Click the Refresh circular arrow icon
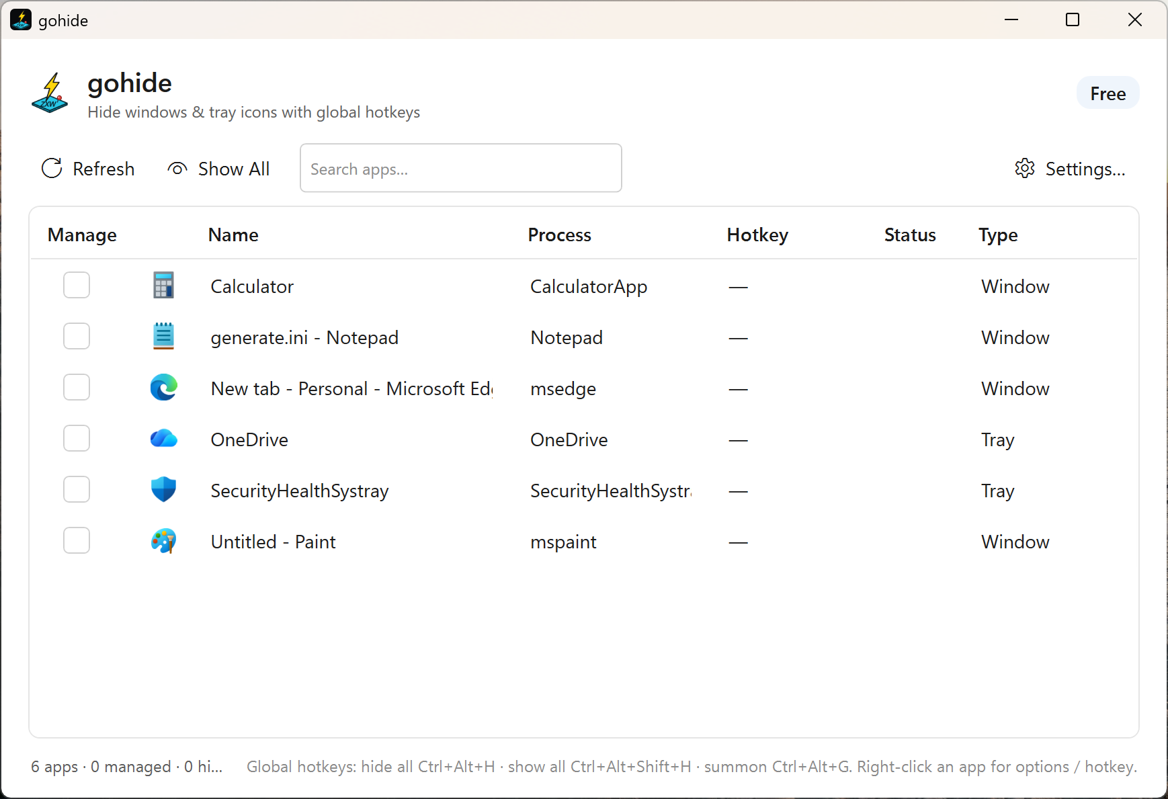 pyautogui.click(x=52, y=168)
